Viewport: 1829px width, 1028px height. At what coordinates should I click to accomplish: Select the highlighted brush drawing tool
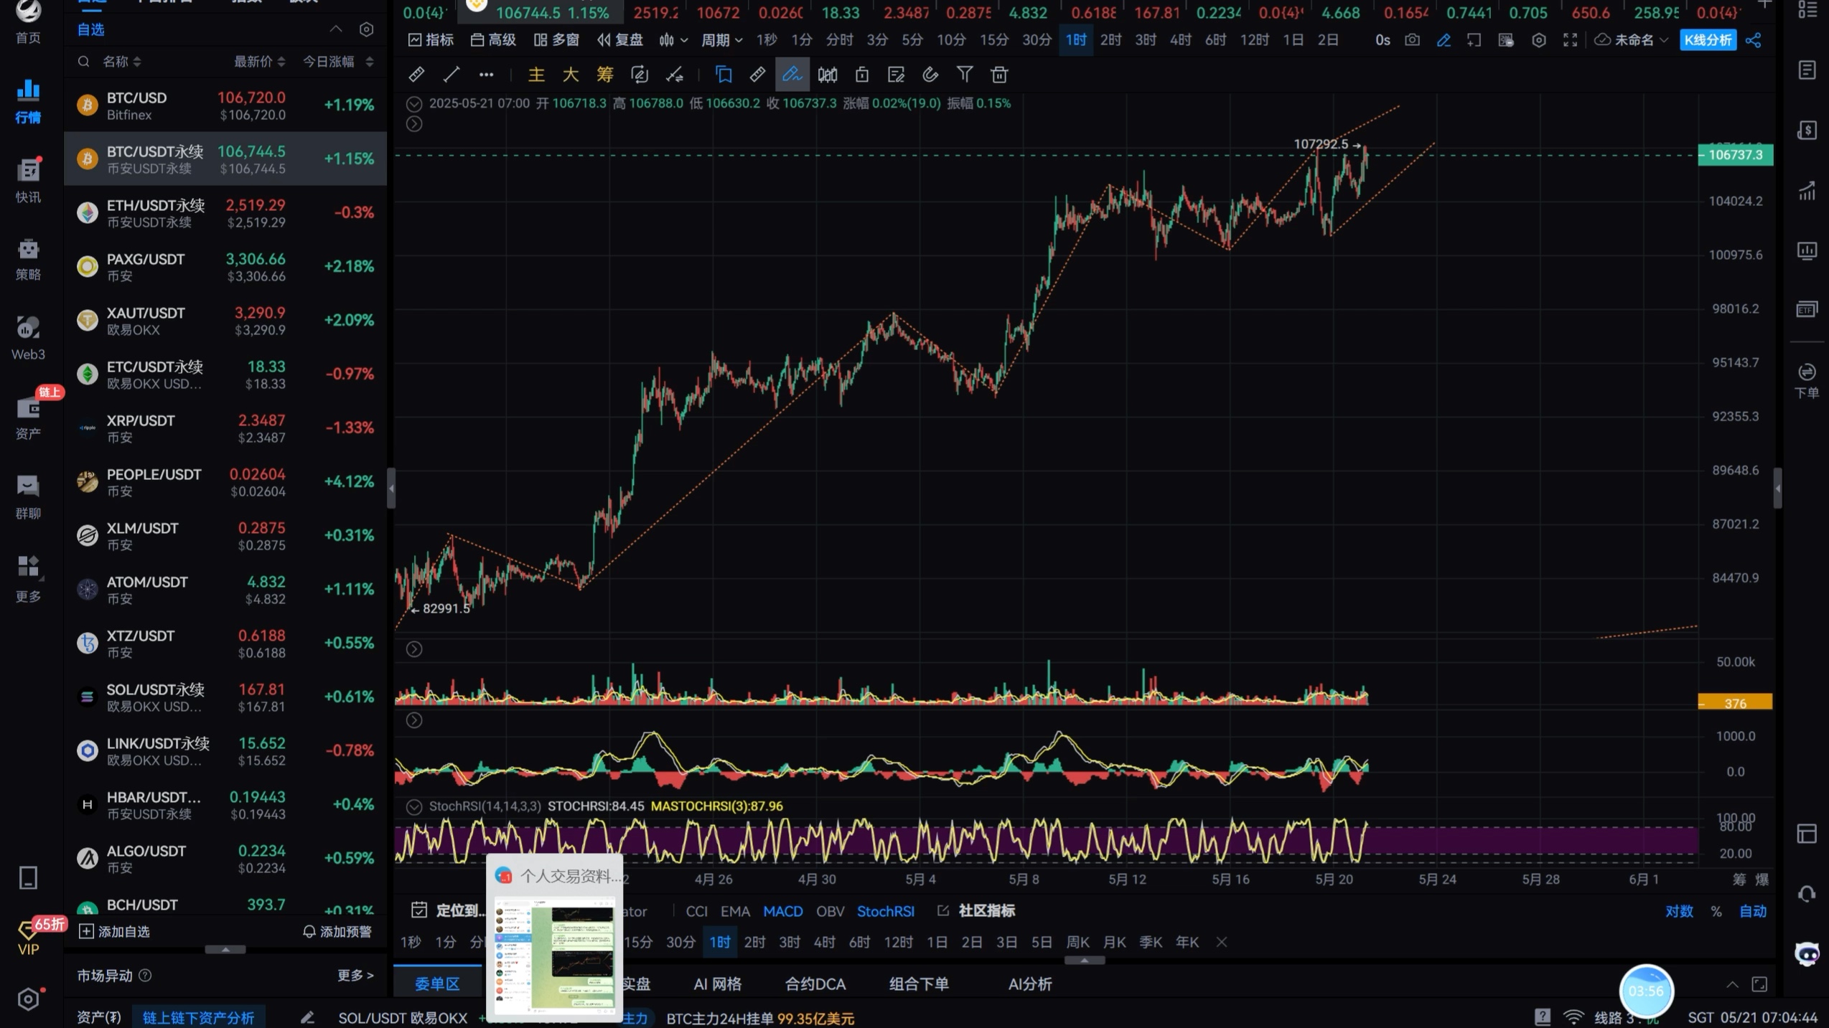(x=792, y=75)
